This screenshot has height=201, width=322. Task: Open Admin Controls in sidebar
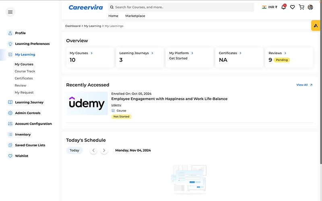point(27,113)
